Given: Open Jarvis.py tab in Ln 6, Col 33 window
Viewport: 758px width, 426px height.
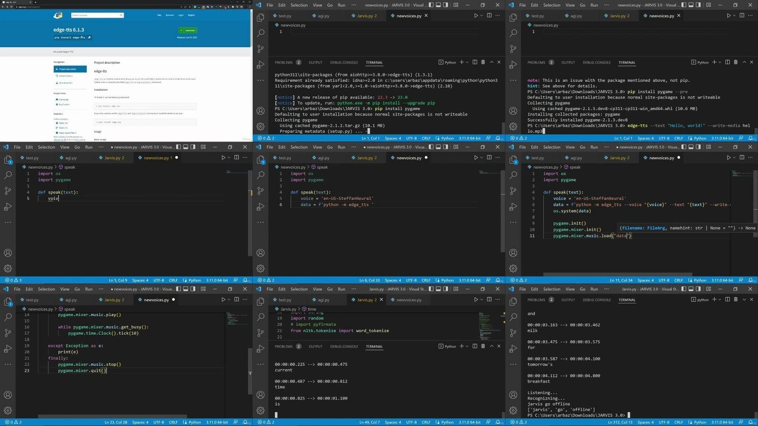Looking at the screenshot, I should [364, 158].
